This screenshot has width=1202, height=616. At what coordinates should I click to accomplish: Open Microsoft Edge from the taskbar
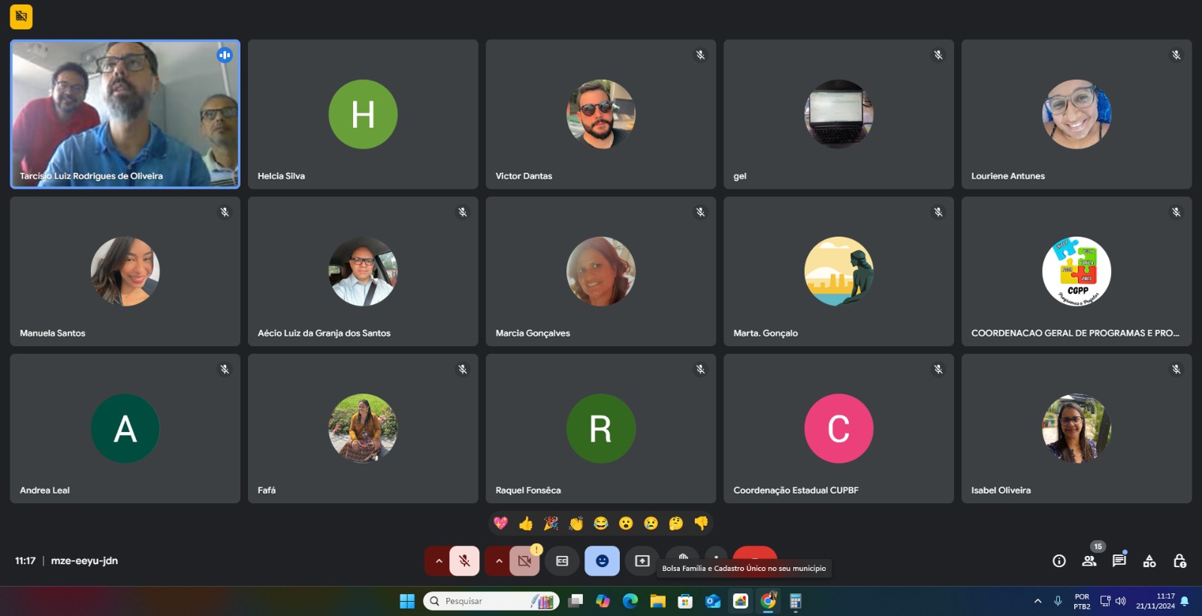coord(630,601)
